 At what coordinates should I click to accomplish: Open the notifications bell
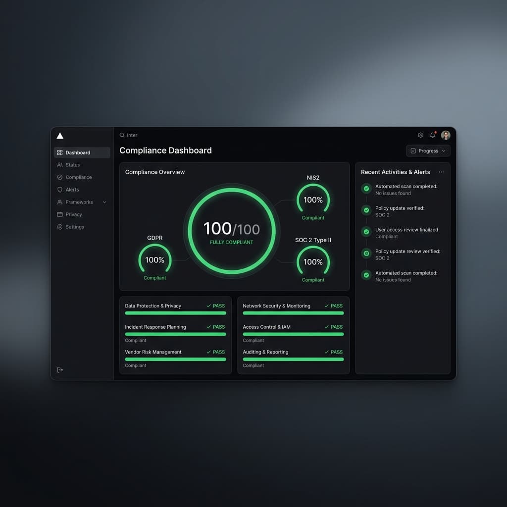point(433,135)
